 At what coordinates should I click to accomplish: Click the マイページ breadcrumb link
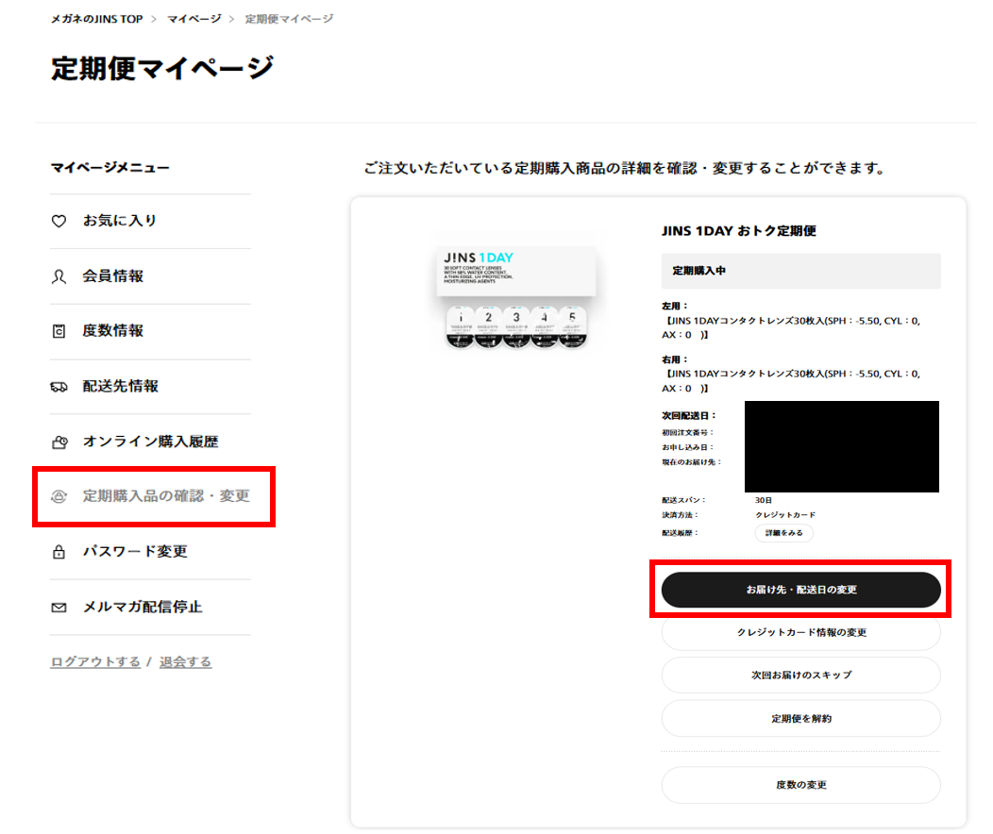tap(194, 19)
